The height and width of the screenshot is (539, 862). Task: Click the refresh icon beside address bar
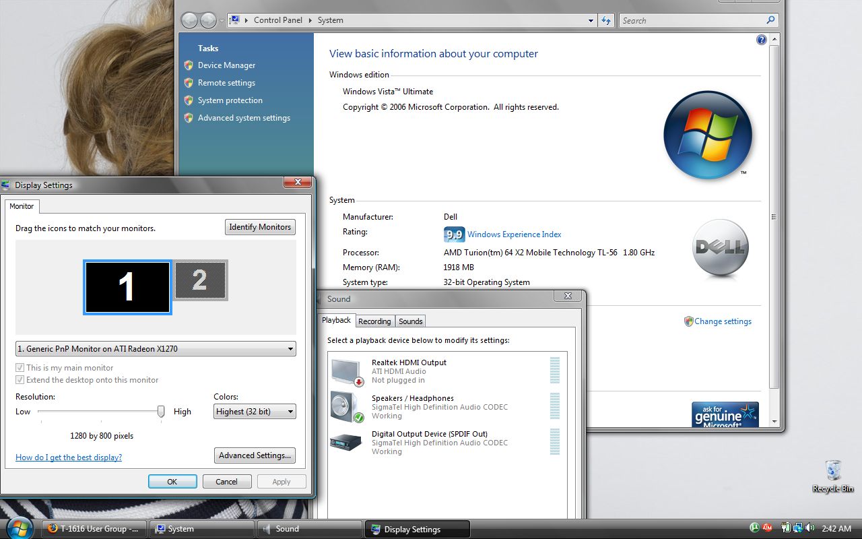606,20
